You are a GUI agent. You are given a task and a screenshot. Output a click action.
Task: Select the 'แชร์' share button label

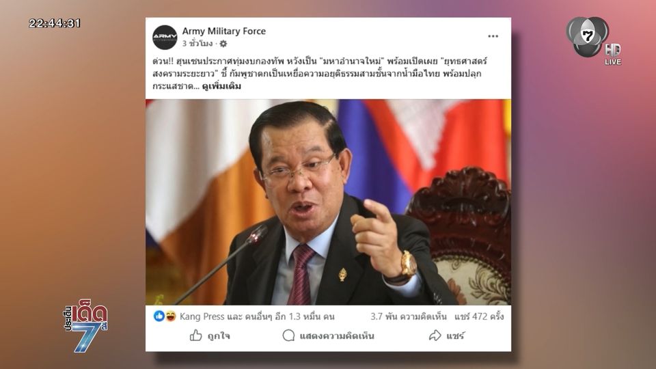[455, 336]
